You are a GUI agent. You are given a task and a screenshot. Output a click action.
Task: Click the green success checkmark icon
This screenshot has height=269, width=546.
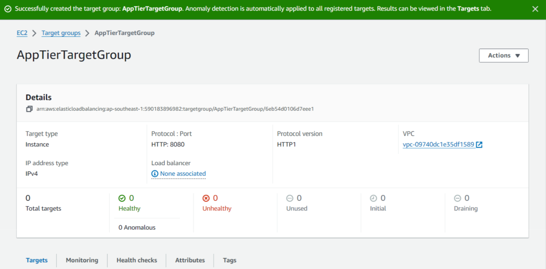pos(8,9)
